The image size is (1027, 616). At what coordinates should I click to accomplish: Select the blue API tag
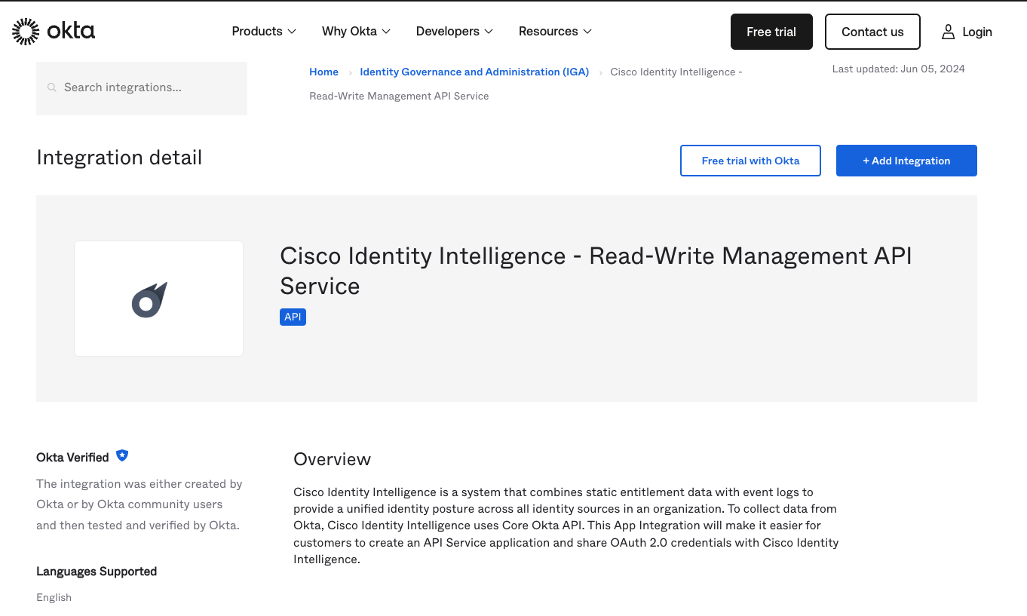point(293,317)
